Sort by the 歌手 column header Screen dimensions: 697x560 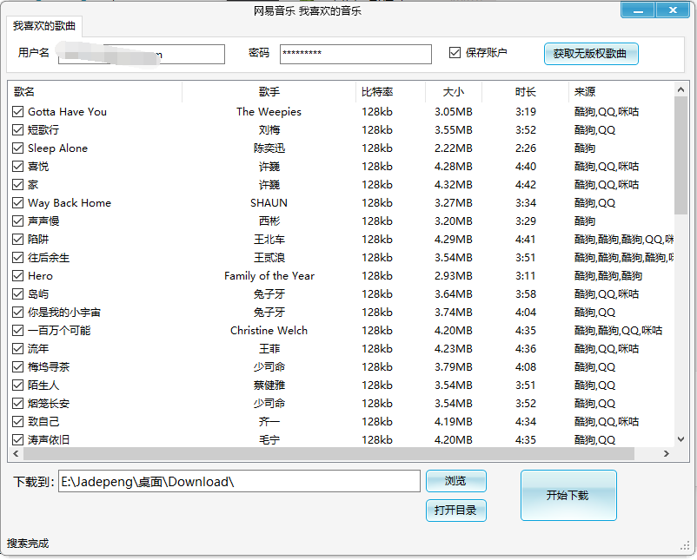coord(269,92)
